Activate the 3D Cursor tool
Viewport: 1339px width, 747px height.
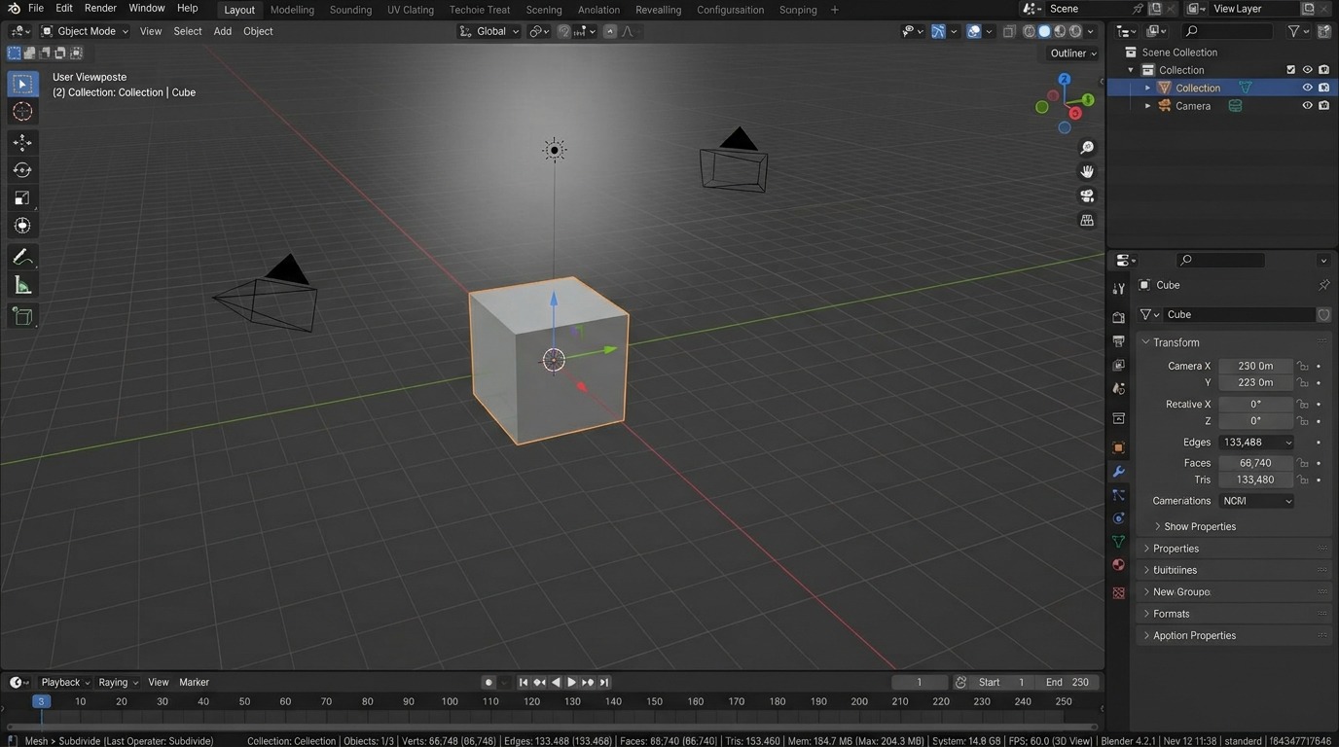[22, 112]
